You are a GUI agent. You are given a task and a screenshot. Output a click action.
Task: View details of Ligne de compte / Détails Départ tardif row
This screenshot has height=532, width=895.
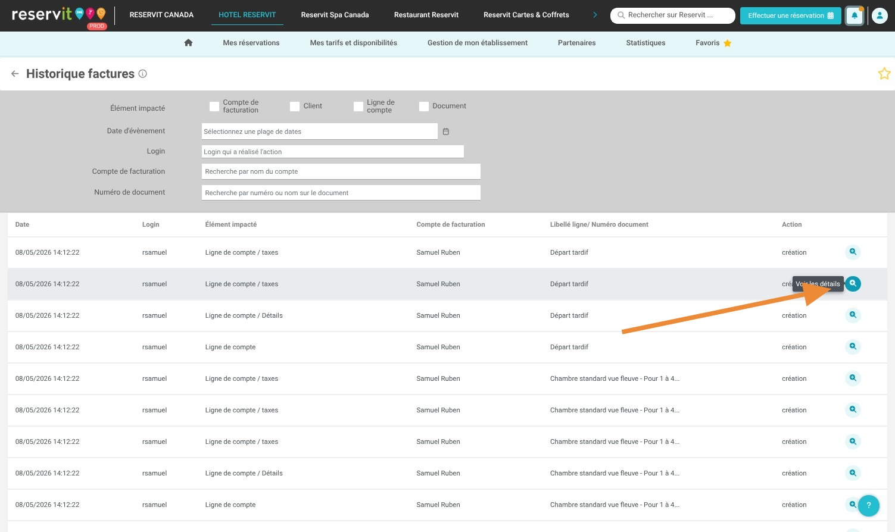pyautogui.click(x=853, y=315)
